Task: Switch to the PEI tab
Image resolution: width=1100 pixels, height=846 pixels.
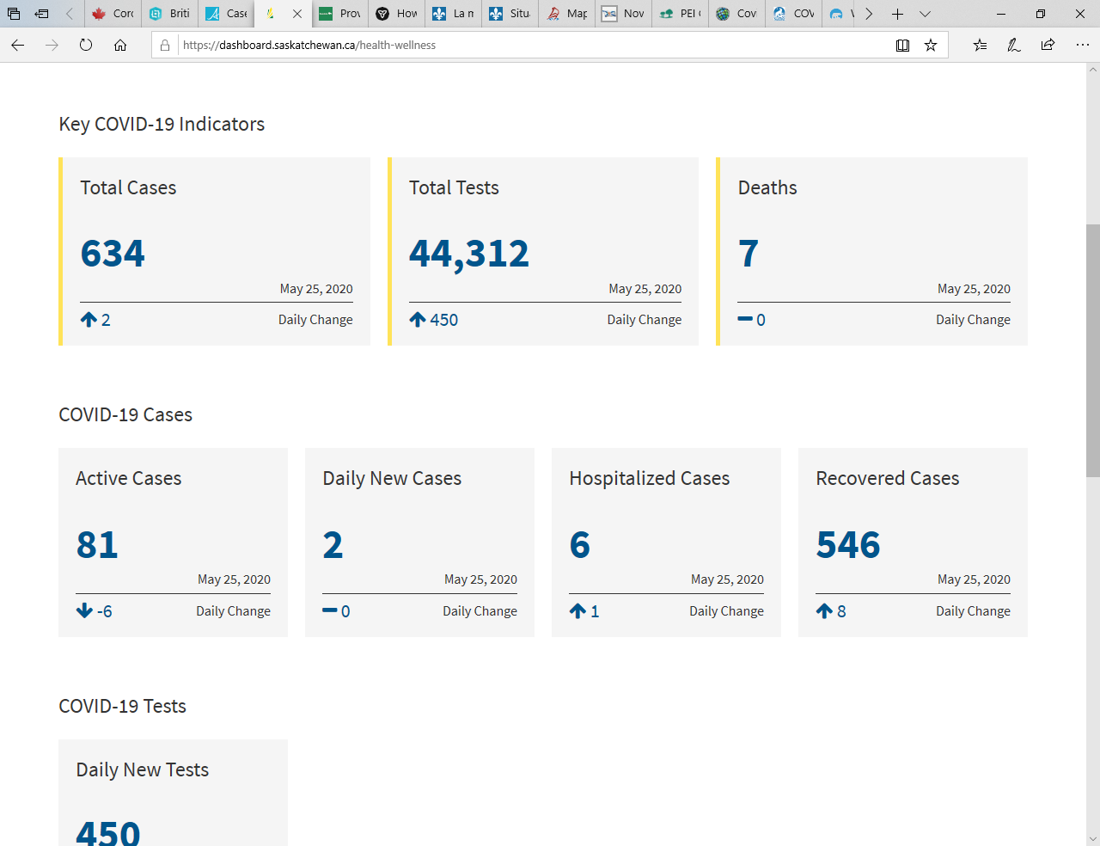Action: (x=680, y=14)
